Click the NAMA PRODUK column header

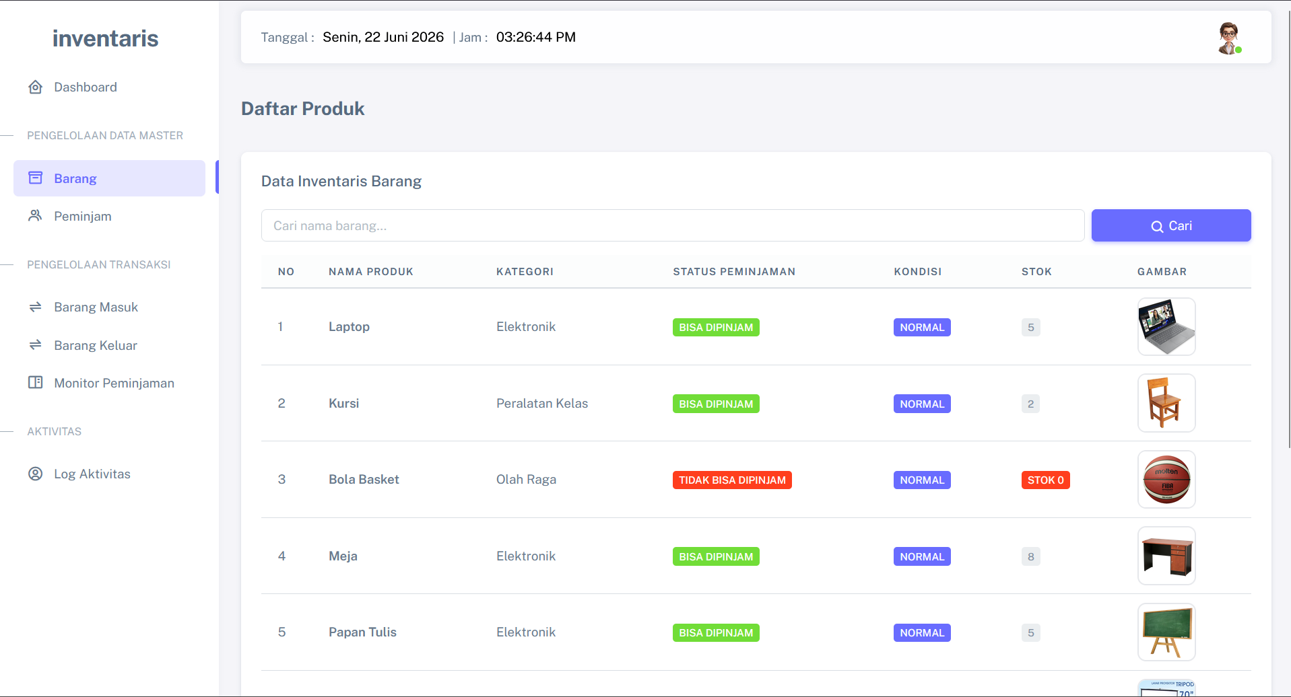tap(371, 272)
